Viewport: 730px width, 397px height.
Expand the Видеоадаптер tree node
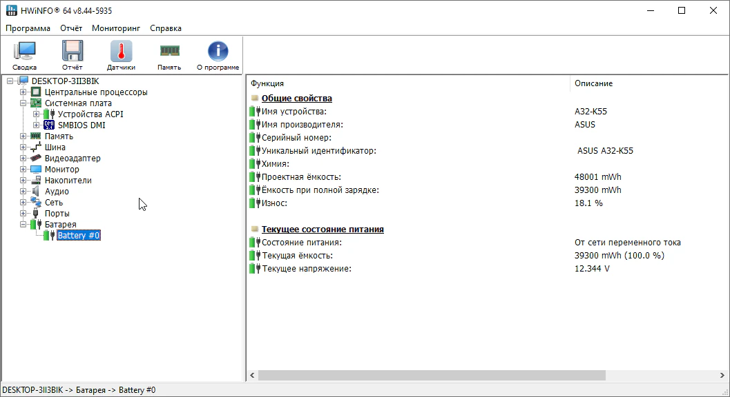pyautogui.click(x=23, y=159)
